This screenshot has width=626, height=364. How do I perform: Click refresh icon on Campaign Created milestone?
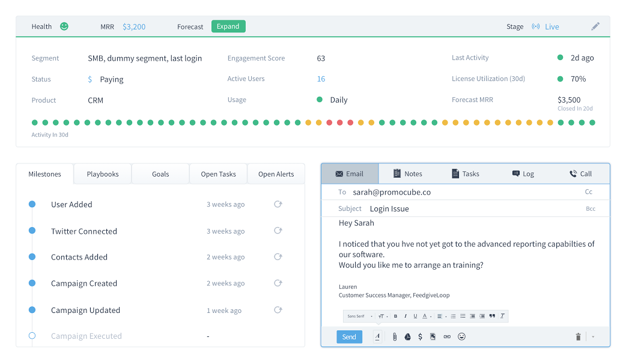[x=278, y=283]
